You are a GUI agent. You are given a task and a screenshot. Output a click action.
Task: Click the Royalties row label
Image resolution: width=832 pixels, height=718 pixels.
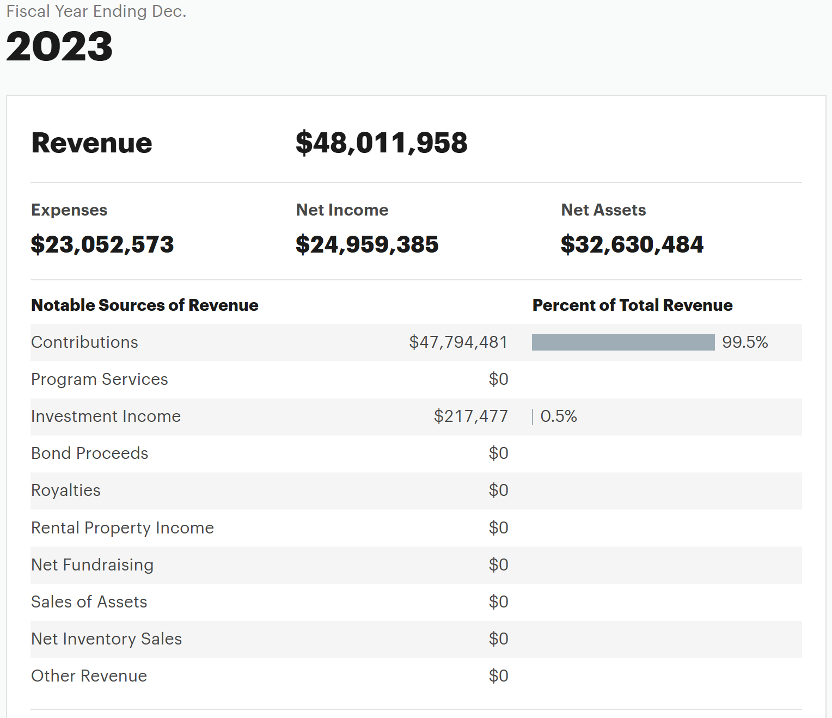point(66,490)
